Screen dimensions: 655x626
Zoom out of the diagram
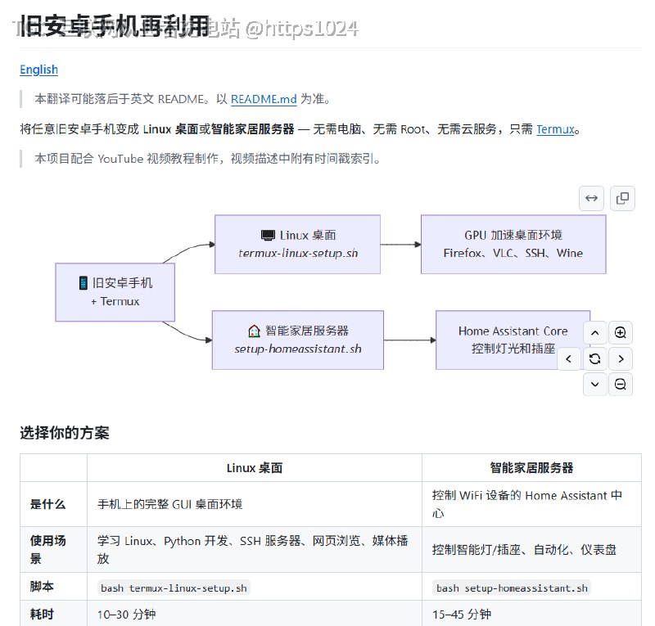coord(621,385)
